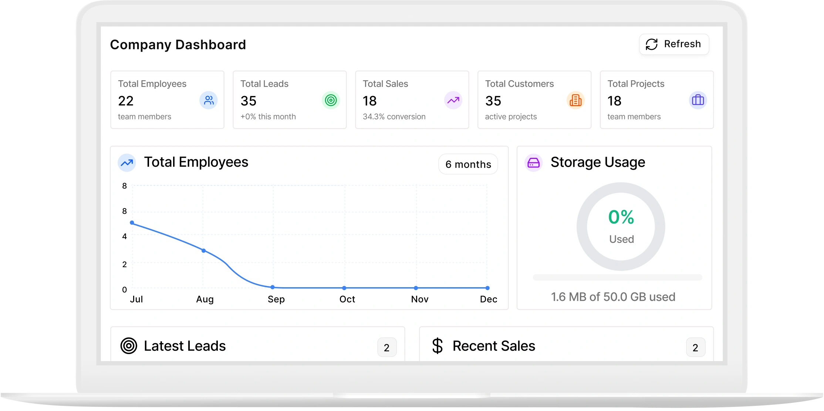Click the purple drive icon beside Storage Usage
This screenshot has width=824, height=411.
tap(533, 163)
